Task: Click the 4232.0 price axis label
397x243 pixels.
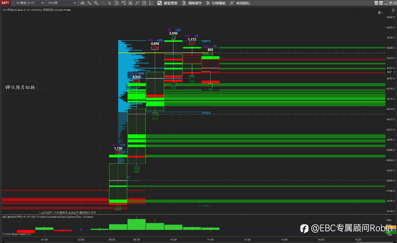Action: pos(391,17)
